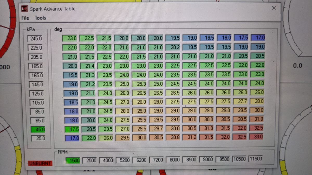The image size is (312, 175).
Task: Click the 45.0 kPa, 9500 RPM cell
Action: pyautogui.click(x=224, y=128)
